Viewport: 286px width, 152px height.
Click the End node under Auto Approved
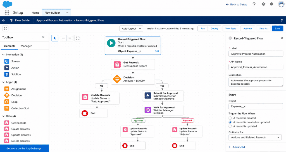(x=93, y=113)
